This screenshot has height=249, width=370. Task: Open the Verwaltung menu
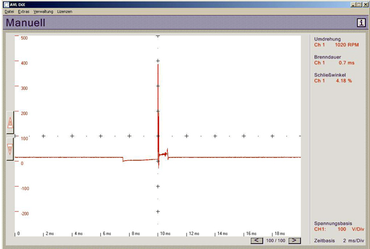point(43,11)
